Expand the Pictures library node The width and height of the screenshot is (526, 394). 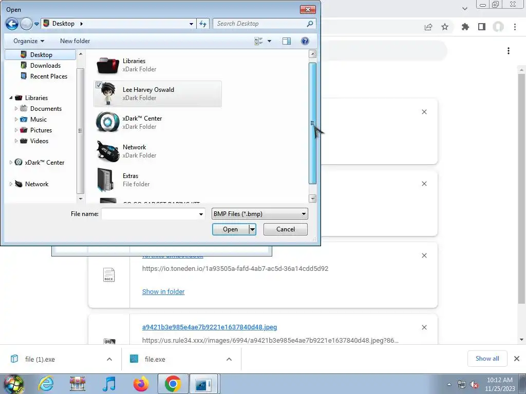[x=16, y=130]
